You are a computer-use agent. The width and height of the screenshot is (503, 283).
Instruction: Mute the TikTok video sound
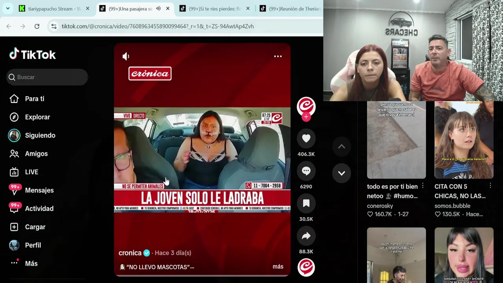tap(126, 57)
